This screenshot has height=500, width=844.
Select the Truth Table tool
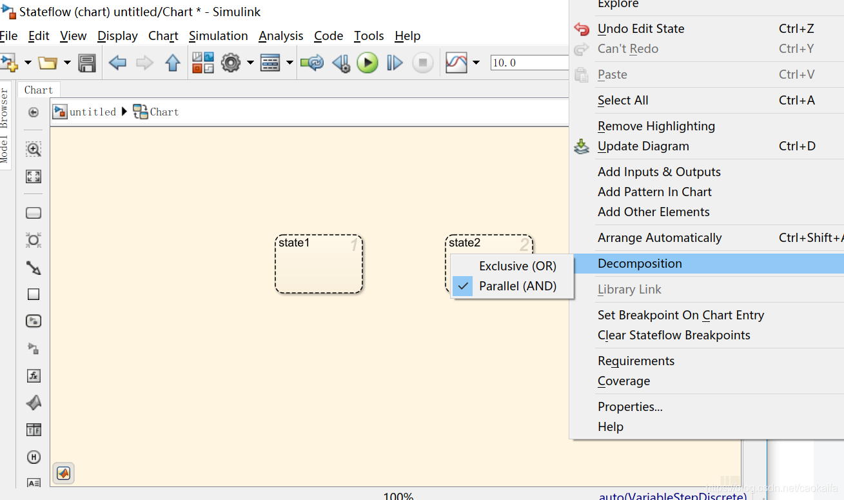click(x=33, y=429)
